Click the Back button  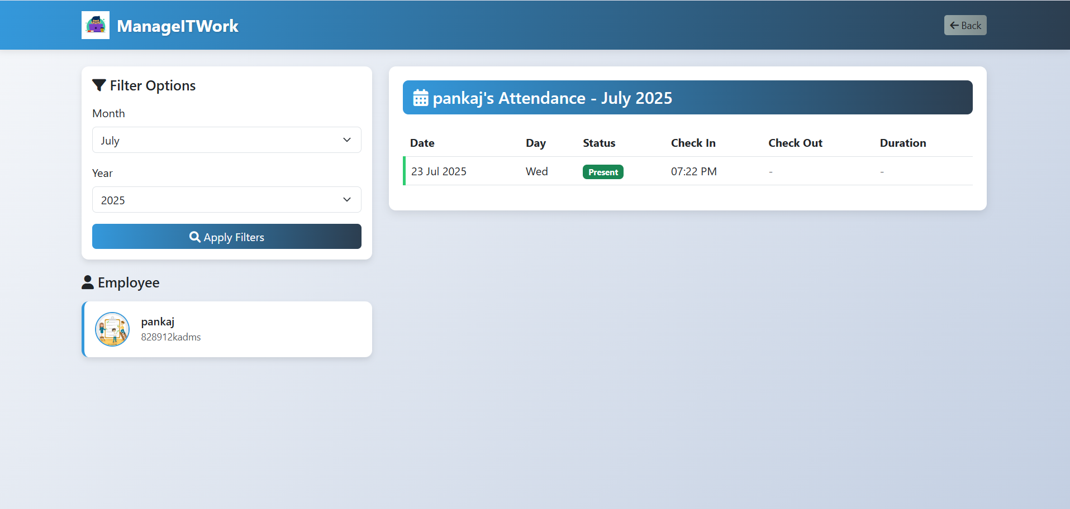click(x=965, y=25)
